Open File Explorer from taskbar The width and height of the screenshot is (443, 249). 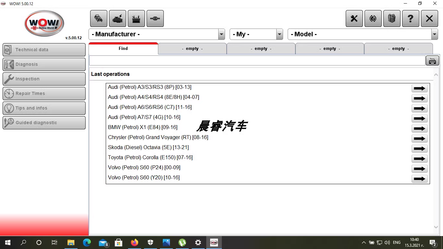pyautogui.click(x=71, y=243)
